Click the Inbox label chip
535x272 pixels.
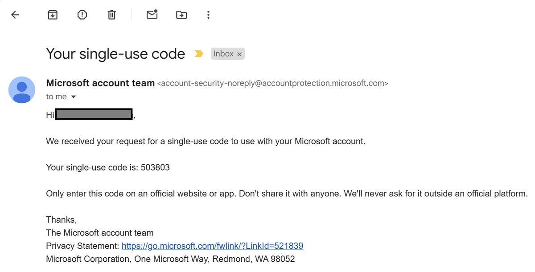[223, 54]
